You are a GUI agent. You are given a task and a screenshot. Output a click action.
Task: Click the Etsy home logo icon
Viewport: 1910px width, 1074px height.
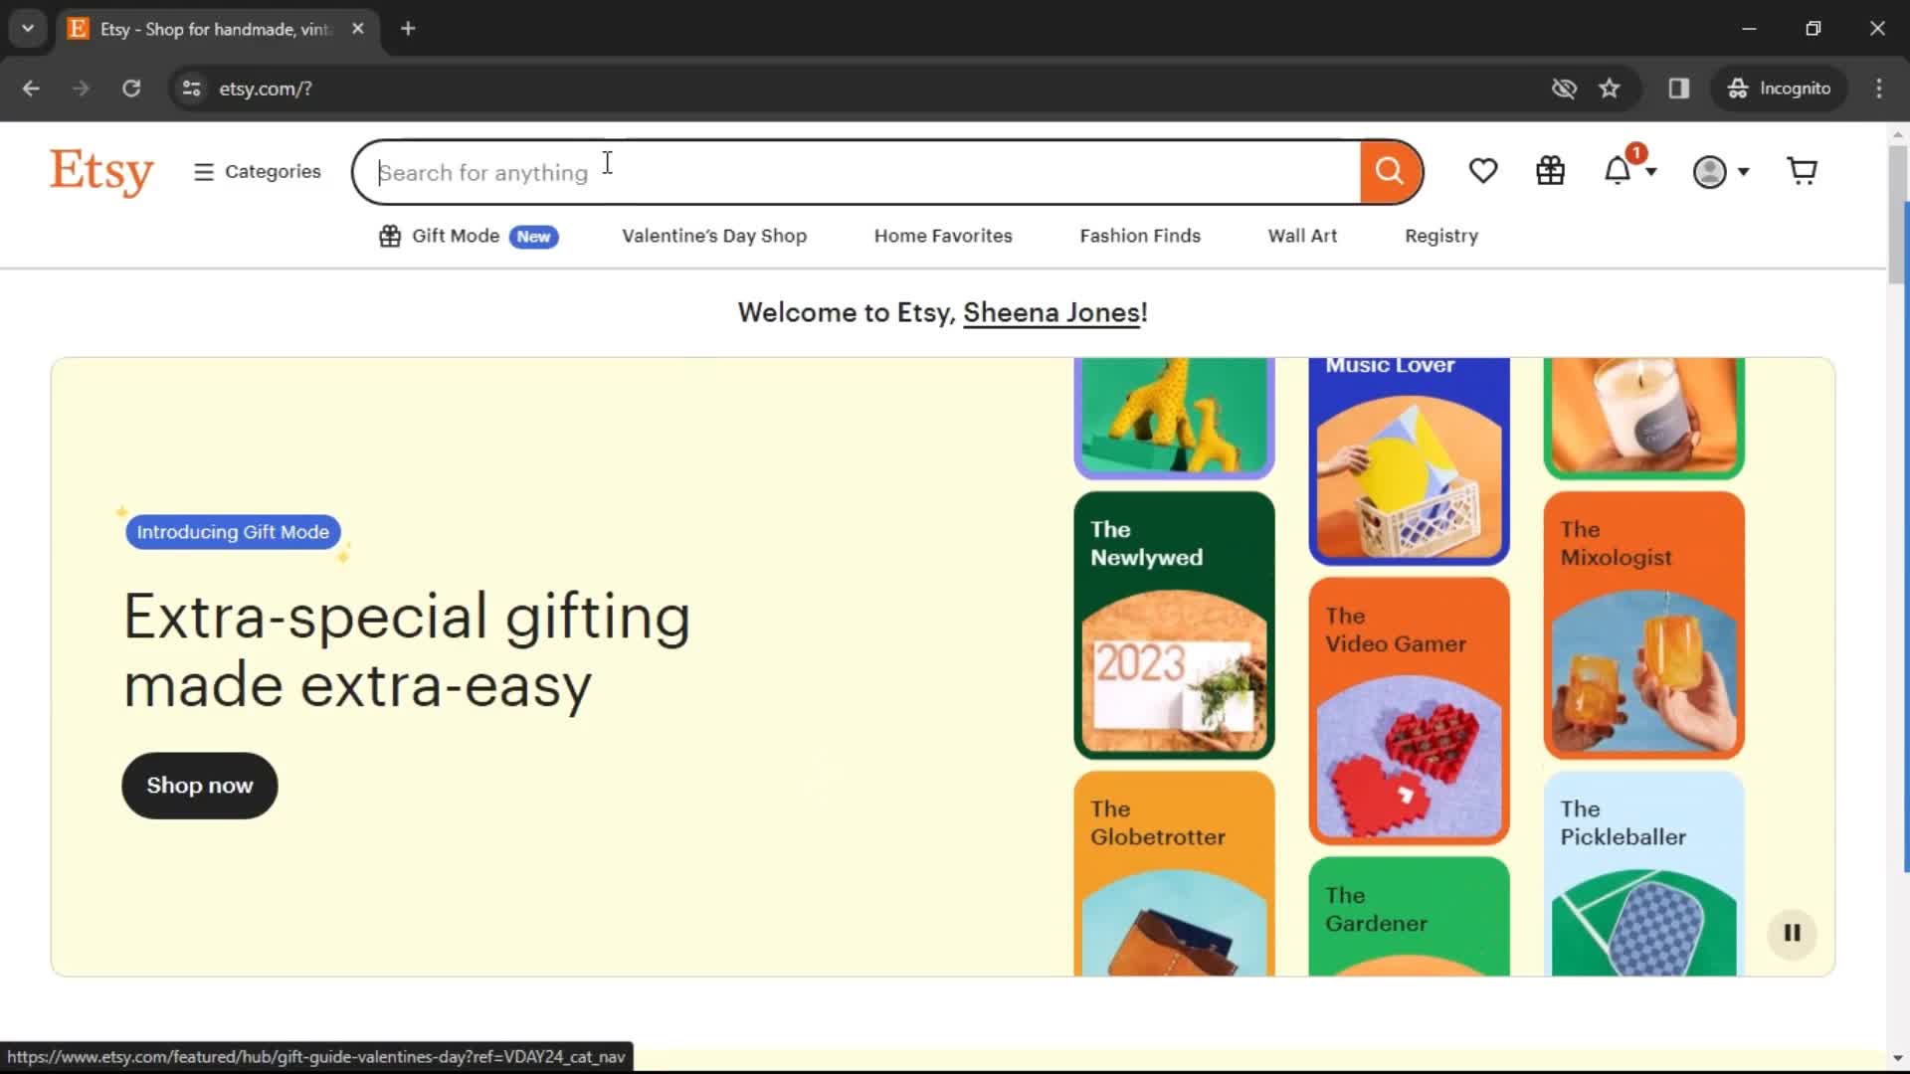pos(102,170)
